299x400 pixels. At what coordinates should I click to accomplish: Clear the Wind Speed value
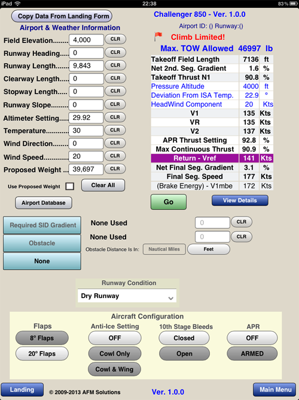pos(115,156)
